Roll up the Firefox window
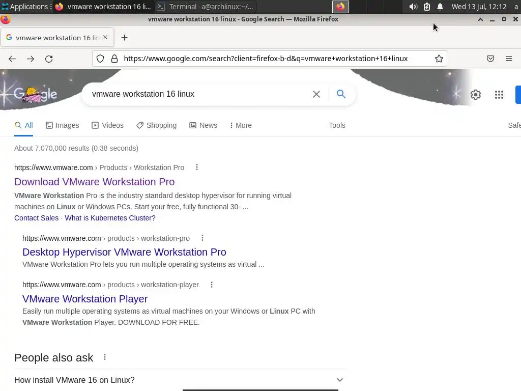The image size is (521, 391). pyautogui.click(x=480, y=19)
